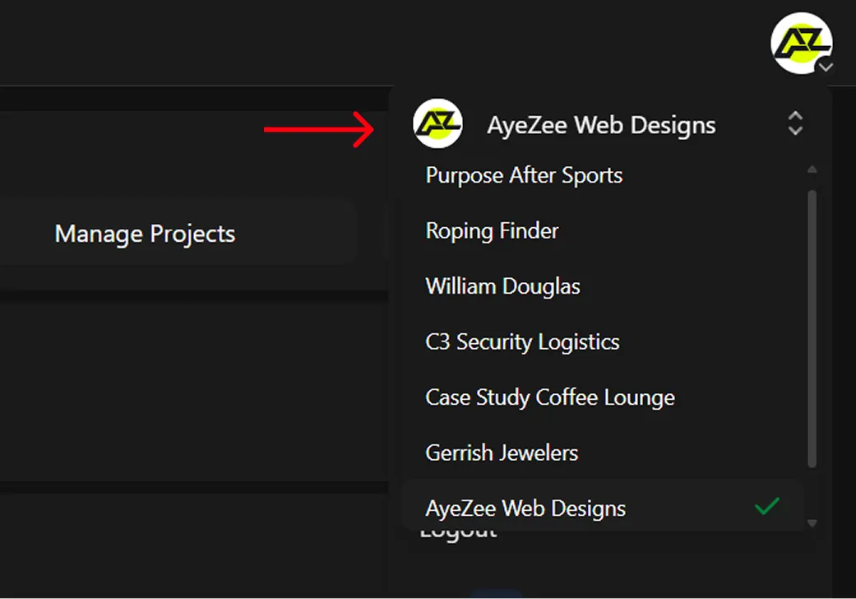Select Purpose After Sports from the list
This screenshot has width=856, height=599.
[x=524, y=175]
